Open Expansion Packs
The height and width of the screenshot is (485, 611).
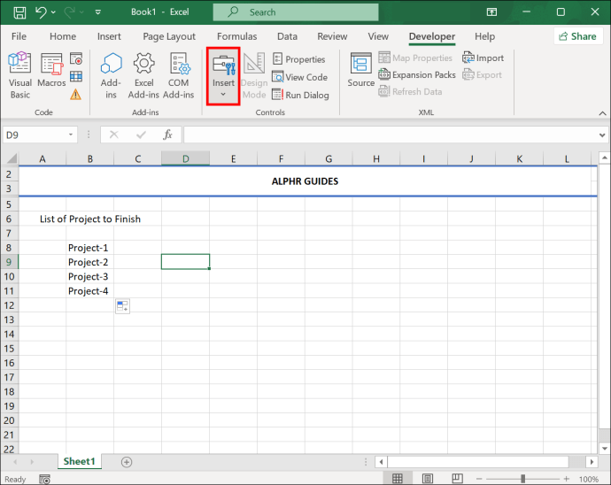pyautogui.click(x=417, y=74)
